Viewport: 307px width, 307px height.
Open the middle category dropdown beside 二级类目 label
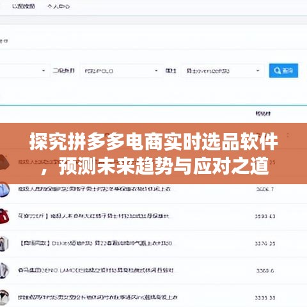[x=122, y=70]
